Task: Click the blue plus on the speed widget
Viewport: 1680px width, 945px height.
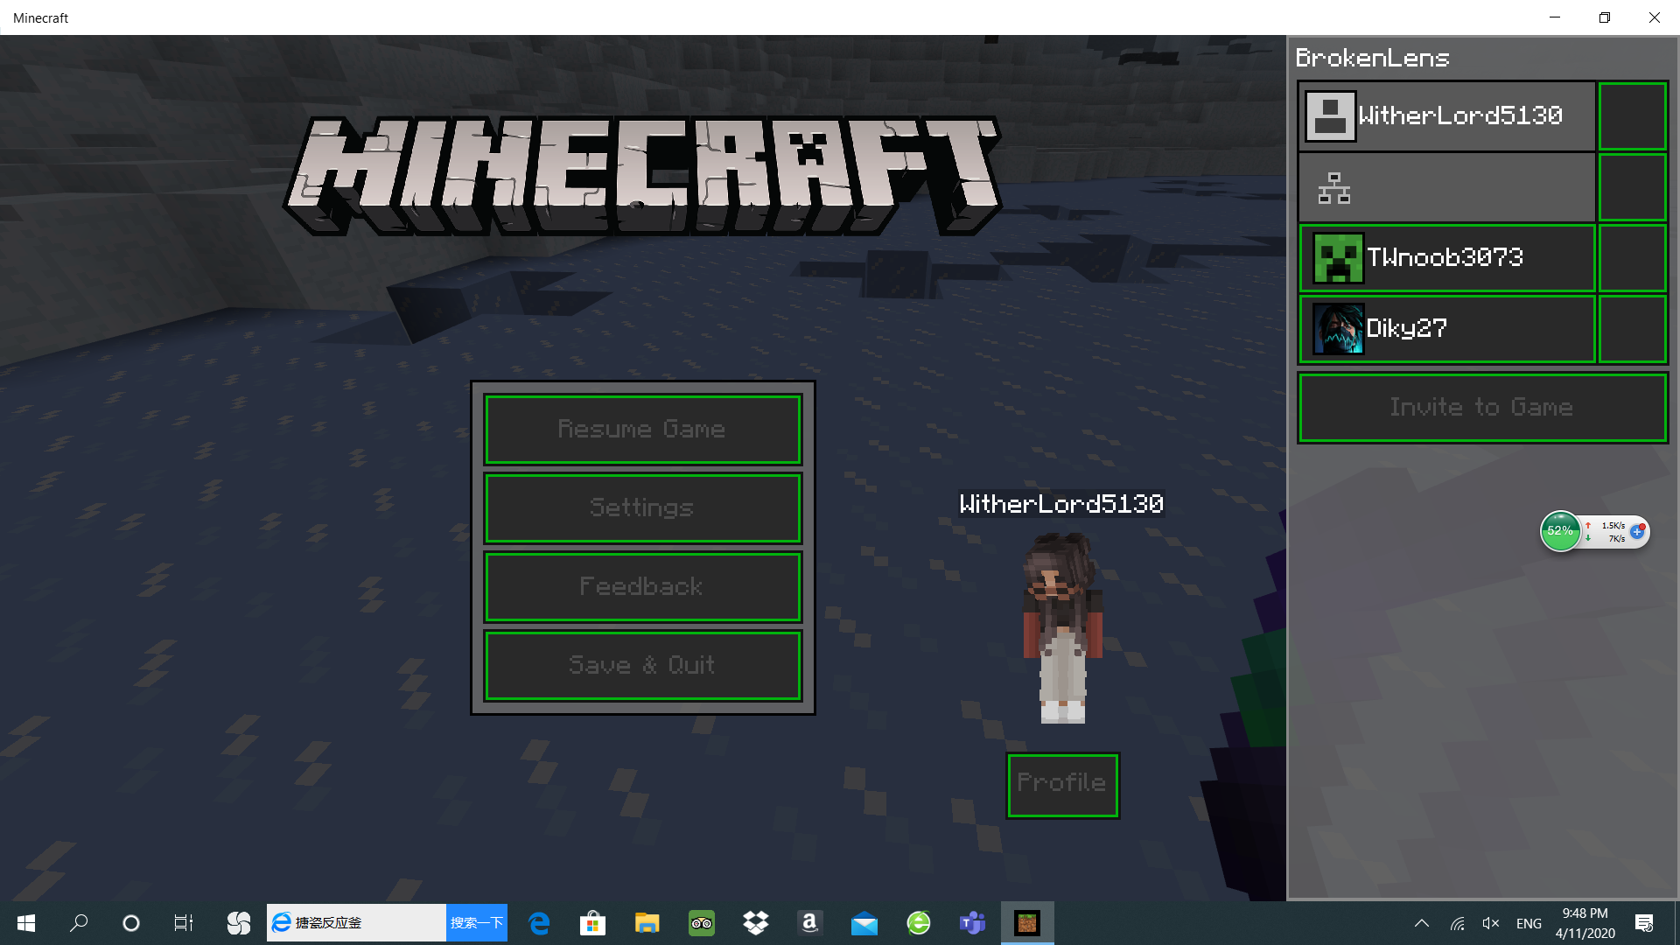Action: tap(1637, 531)
